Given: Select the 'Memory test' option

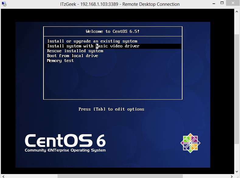Looking at the screenshot, I should point(60,61).
